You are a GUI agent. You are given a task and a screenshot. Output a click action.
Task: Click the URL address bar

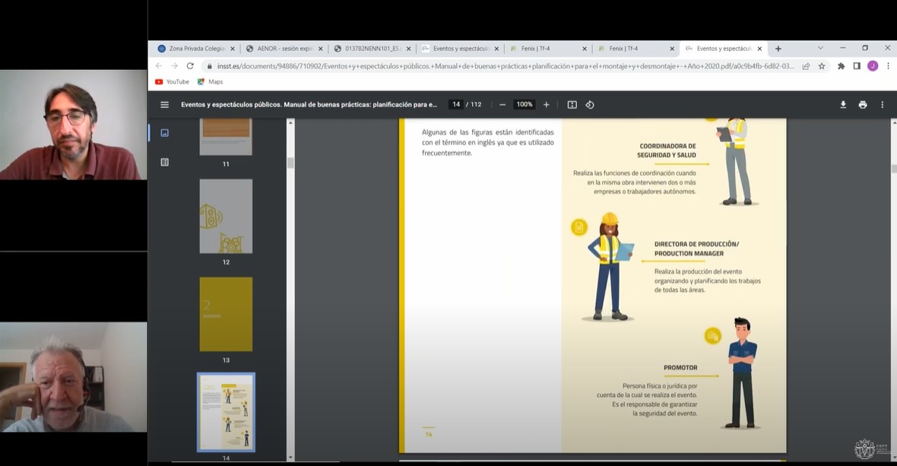pyautogui.click(x=506, y=65)
